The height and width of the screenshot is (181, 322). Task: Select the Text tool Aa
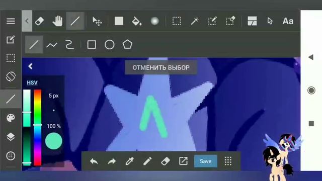pyautogui.click(x=288, y=21)
